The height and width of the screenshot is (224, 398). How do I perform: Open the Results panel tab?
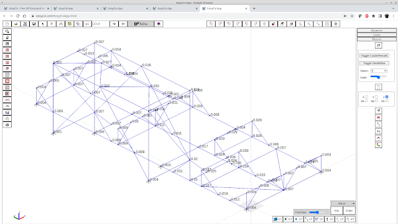pyautogui.click(x=377, y=39)
